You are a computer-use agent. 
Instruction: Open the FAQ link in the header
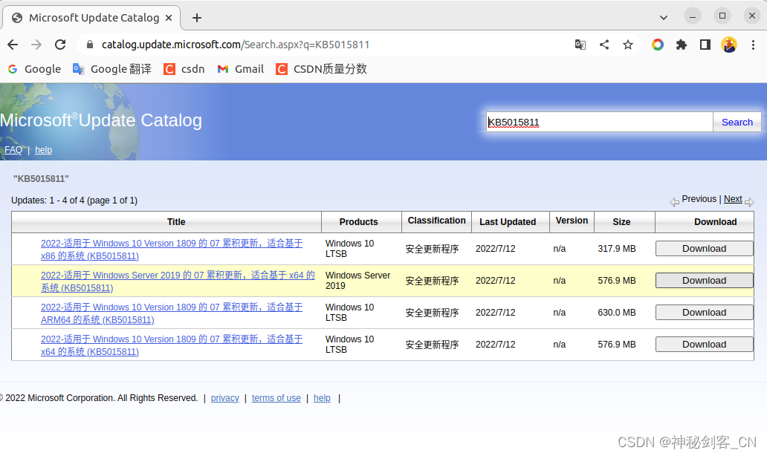(13, 150)
